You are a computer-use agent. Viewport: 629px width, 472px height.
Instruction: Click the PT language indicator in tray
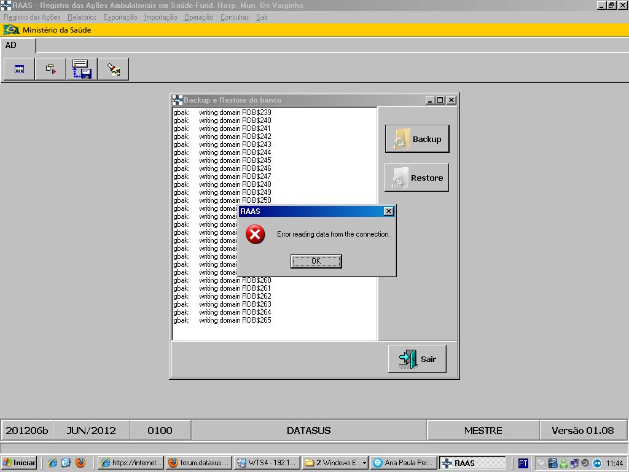click(523, 463)
